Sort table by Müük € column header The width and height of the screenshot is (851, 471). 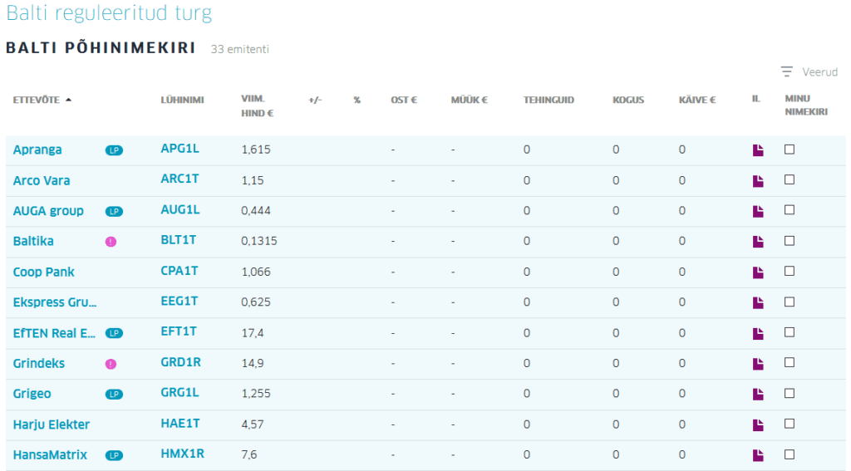click(470, 100)
